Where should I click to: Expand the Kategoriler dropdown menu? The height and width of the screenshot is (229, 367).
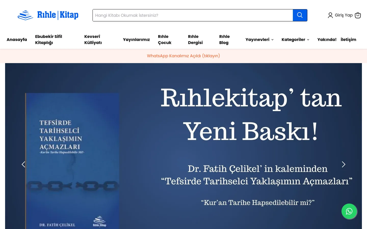click(x=295, y=39)
